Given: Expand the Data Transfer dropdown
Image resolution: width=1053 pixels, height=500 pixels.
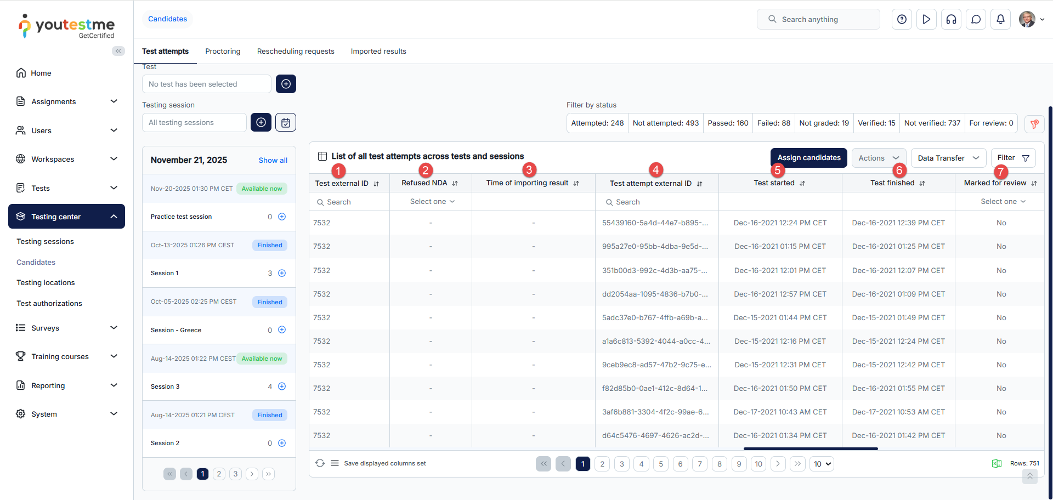Looking at the screenshot, I should (948, 158).
